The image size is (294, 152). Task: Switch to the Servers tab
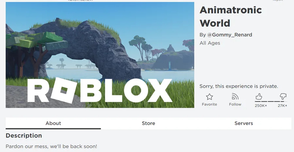(244, 123)
